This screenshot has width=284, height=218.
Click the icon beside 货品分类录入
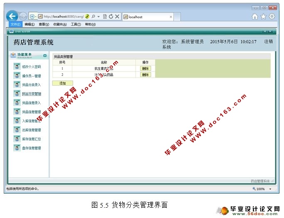coord(17,84)
